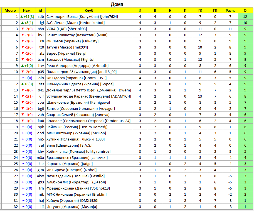Viewport: 254px width, 211px height.
Task: Click blue arrow in Хойничанка row
Action: [x=23, y=152]
